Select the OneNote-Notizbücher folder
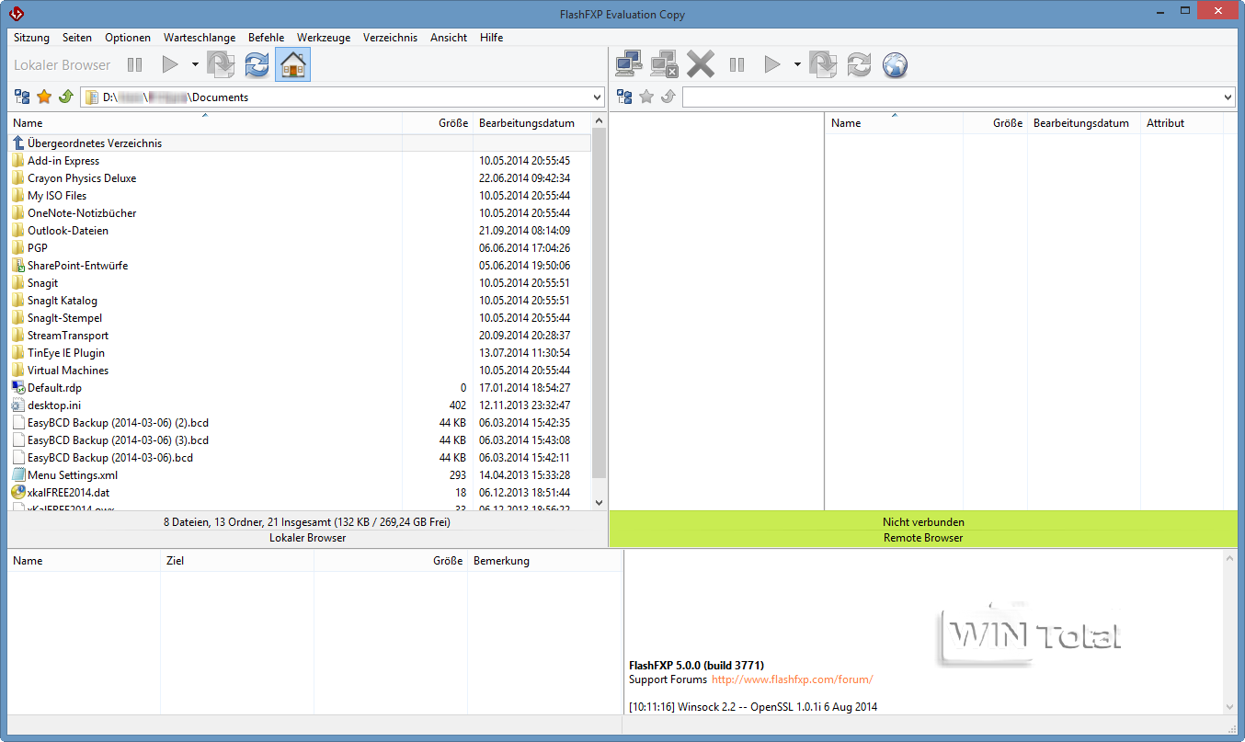 [x=300, y=213]
